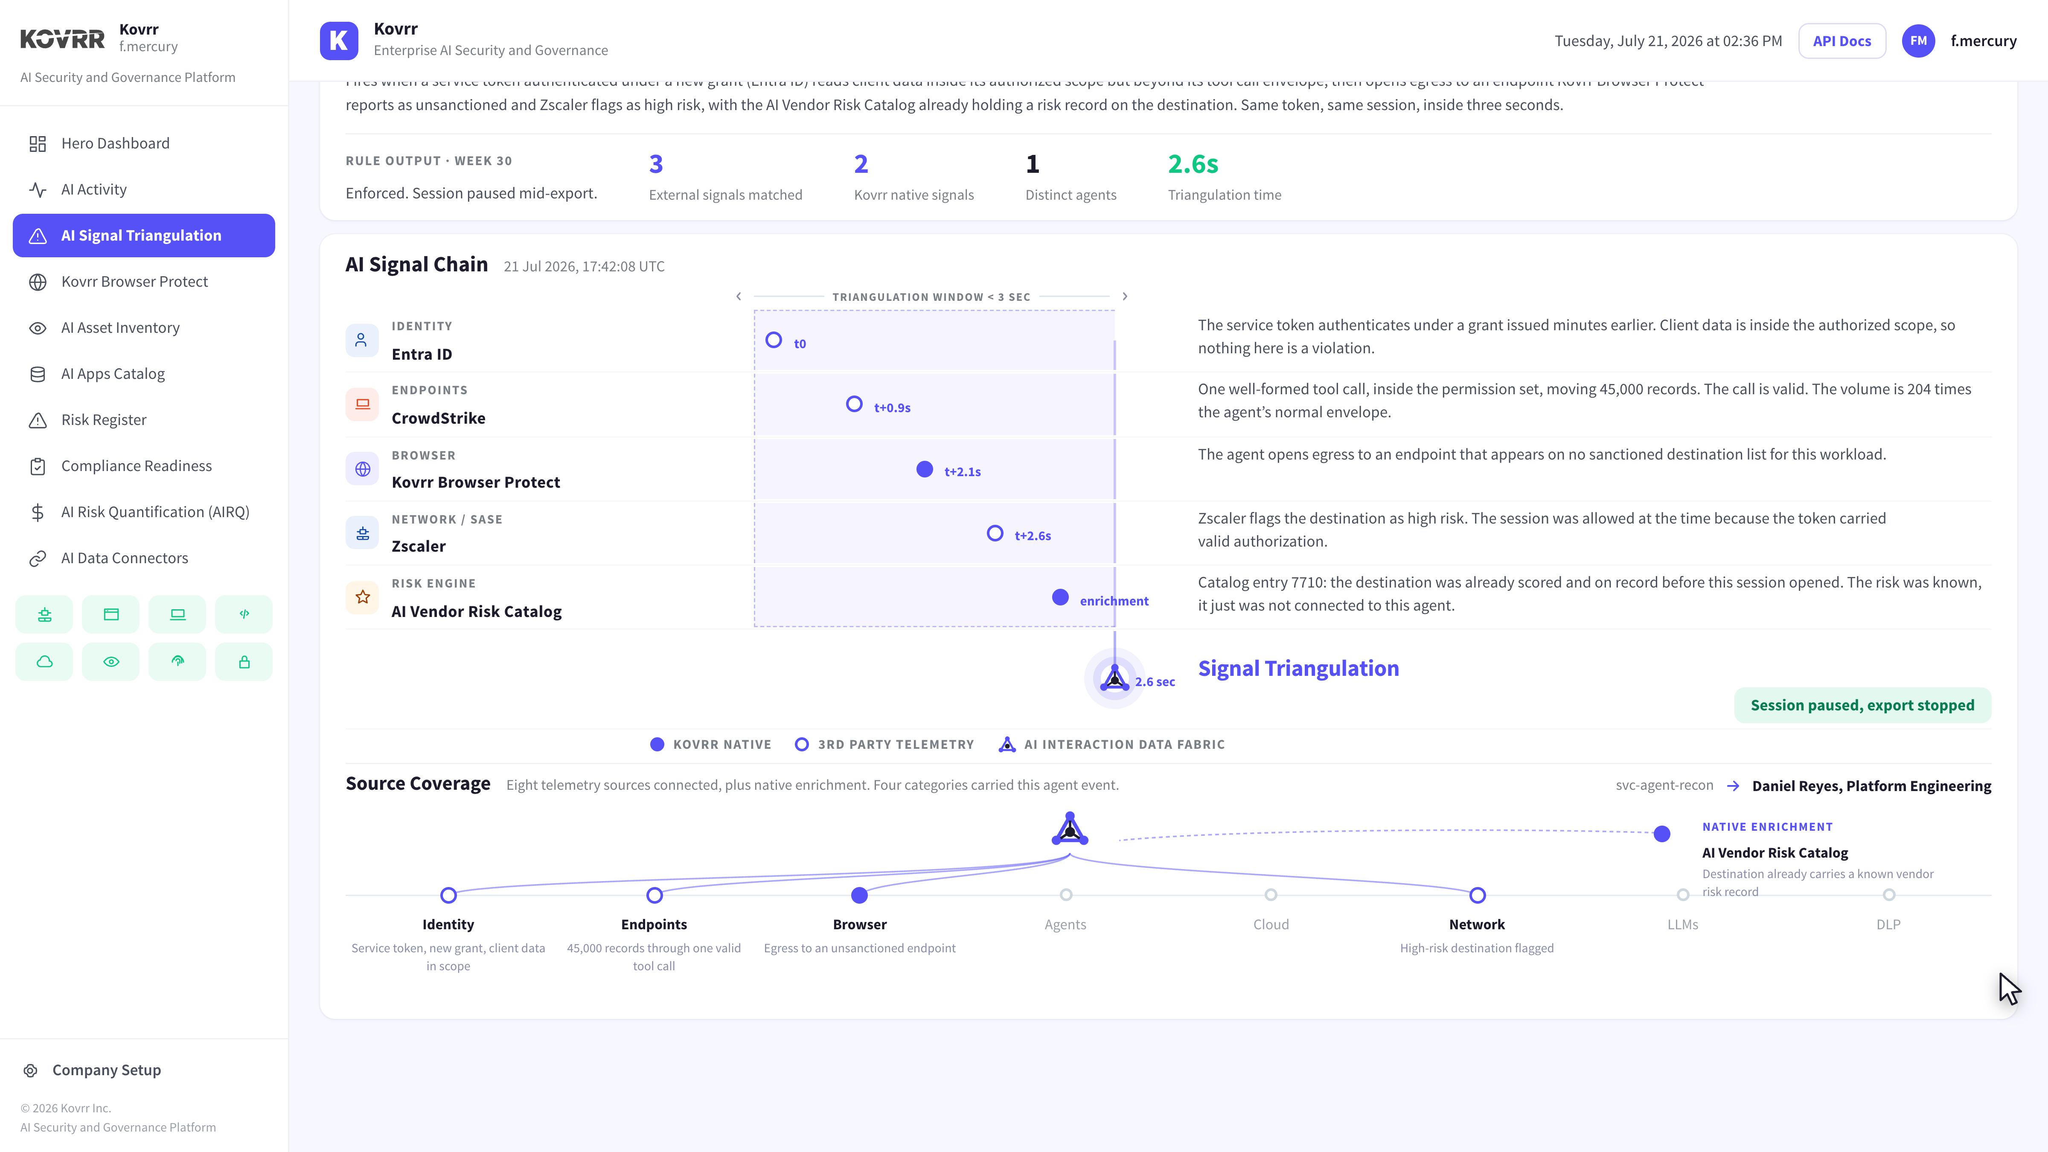Click the t0 Entra ID marker
The width and height of the screenshot is (2048, 1152).
774,340
